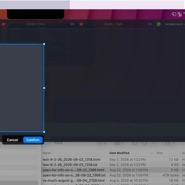Select file test-9-2-26_2026-09-02_1318.html
185x185 pixels.
click(x=71, y=159)
